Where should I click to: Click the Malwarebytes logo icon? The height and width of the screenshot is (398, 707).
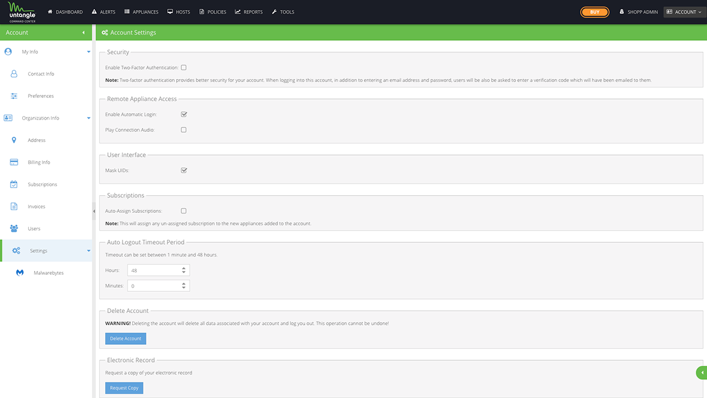19,273
